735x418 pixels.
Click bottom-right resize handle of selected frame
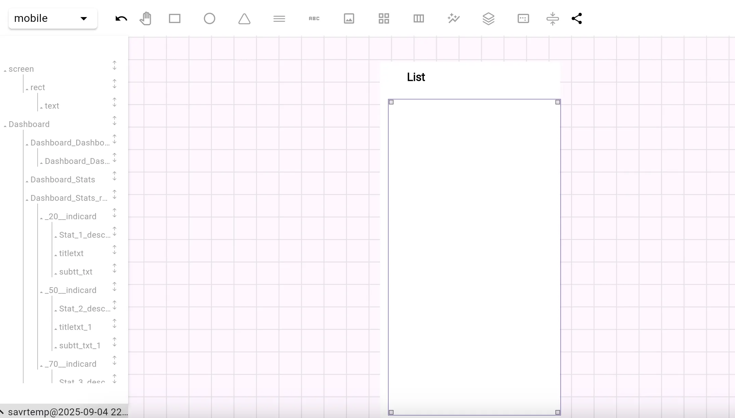558,412
